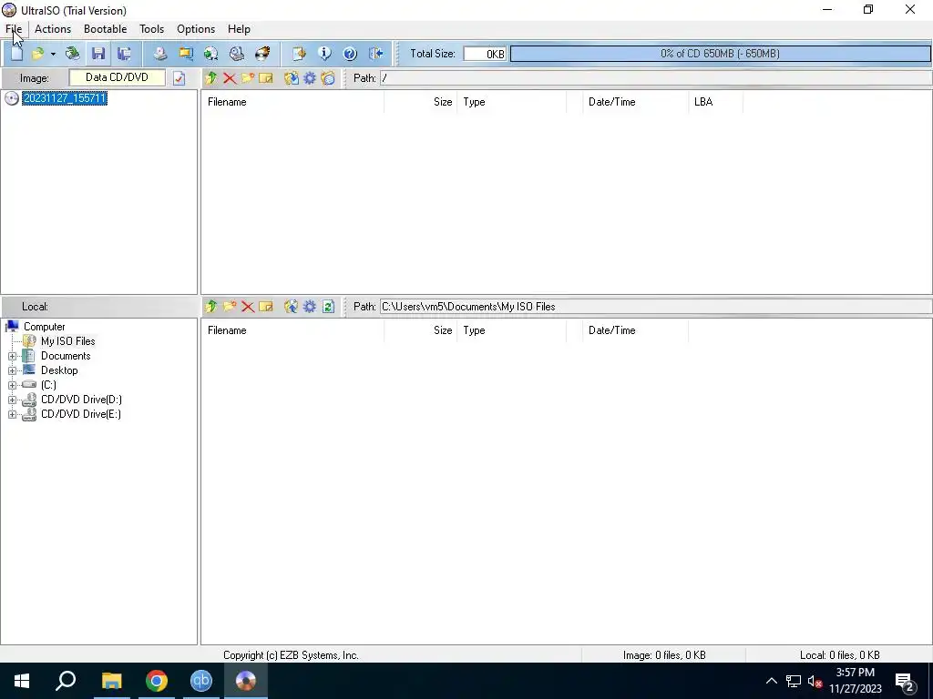Open help with the blue question mark icon
Screen dimensions: 933x699
coord(350,54)
